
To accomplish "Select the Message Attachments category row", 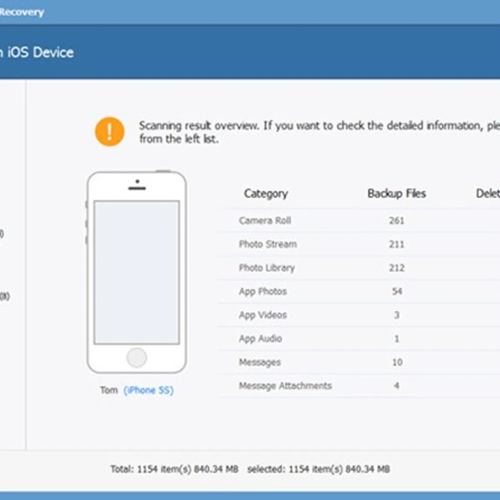I will 359,386.
